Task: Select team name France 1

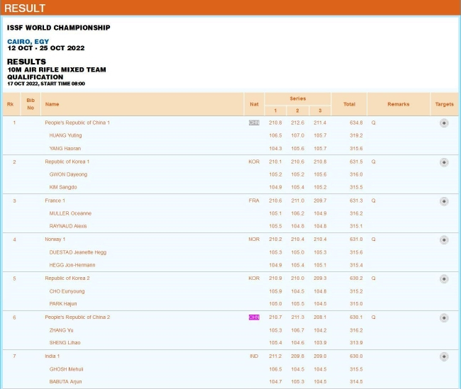Action: click(55, 201)
